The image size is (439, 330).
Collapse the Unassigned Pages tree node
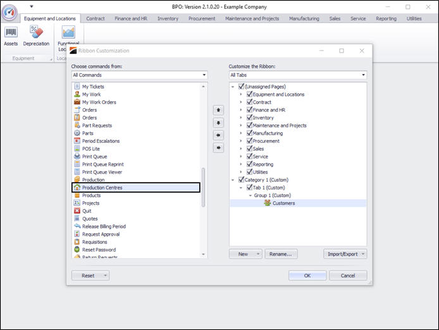[x=233, y=87]
